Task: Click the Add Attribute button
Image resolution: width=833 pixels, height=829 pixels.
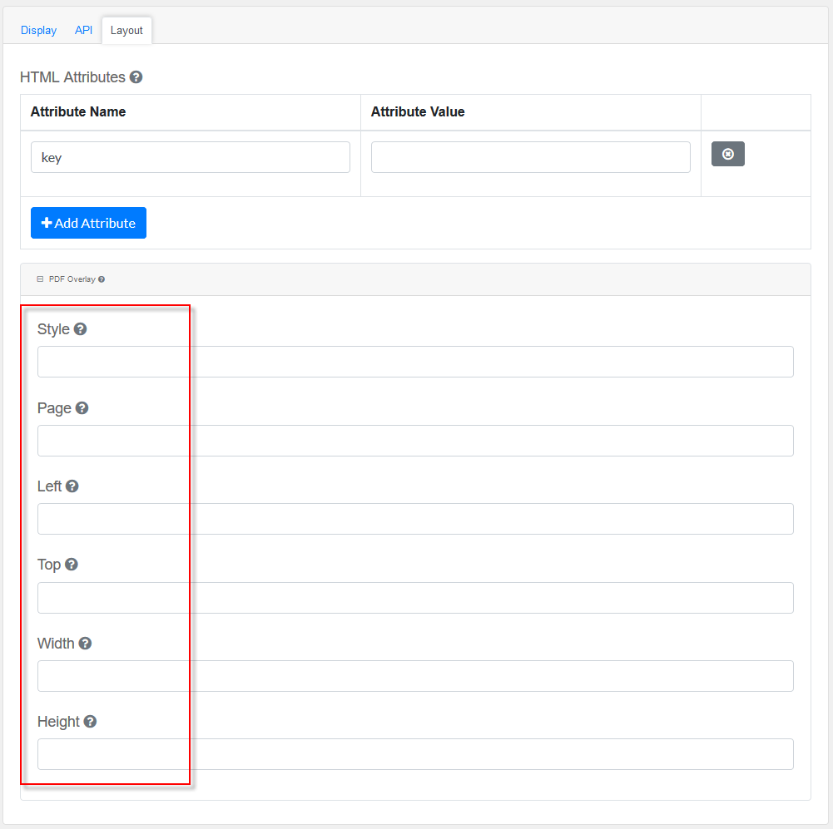Action: click(88, 223)
